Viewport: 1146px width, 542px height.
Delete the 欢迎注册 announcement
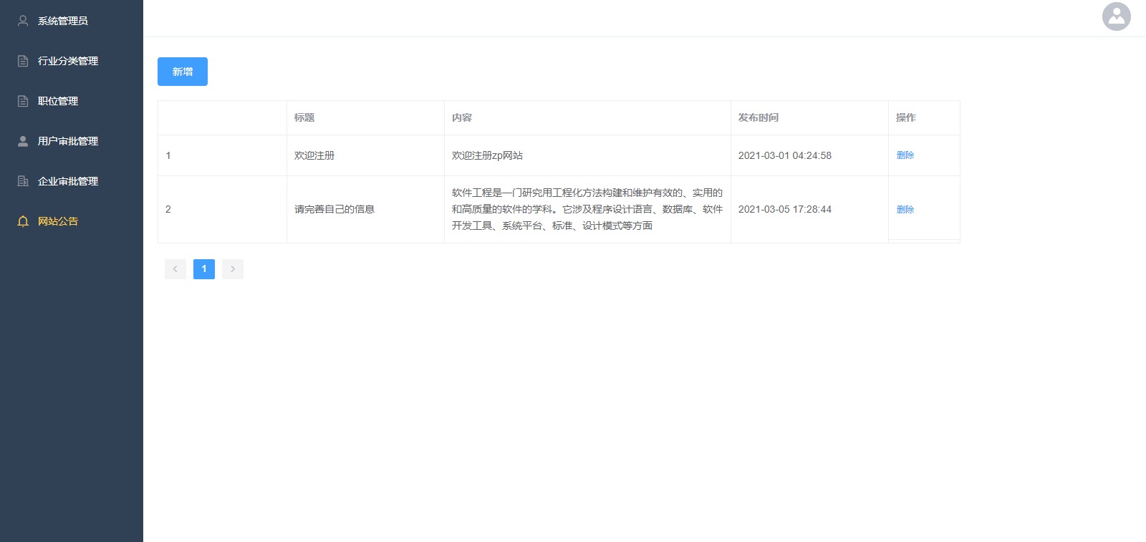coord(905,155)
